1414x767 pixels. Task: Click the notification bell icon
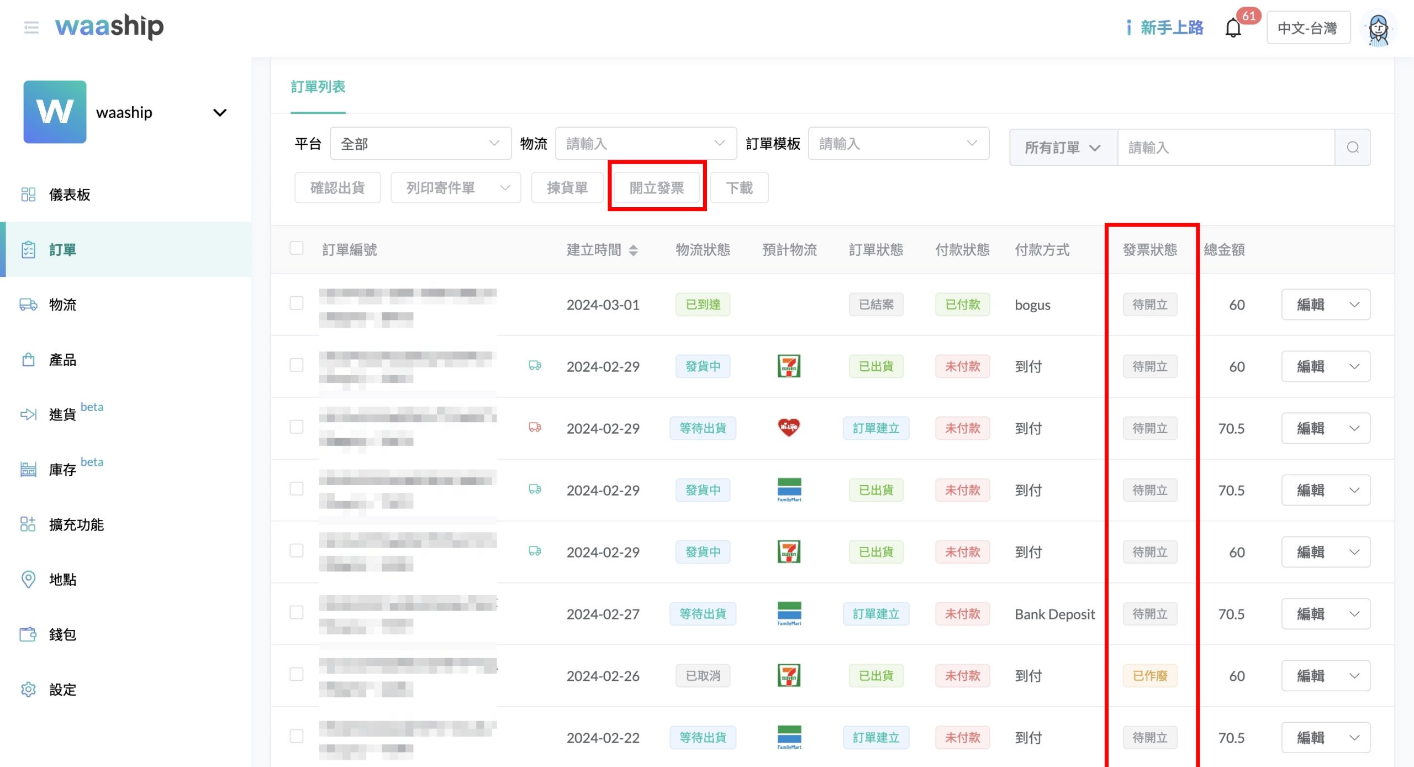pos(1233,28)
